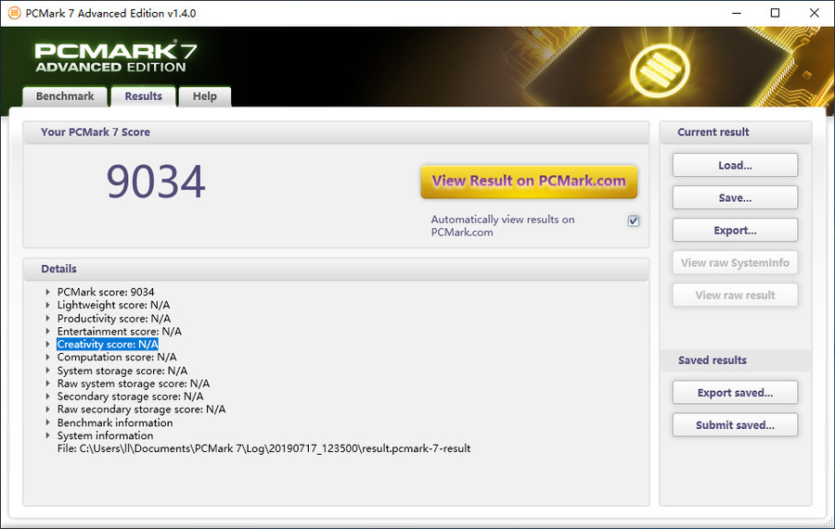Select the Lightweight score: N/A text
Viewport: 835px width, 529px height.
pyautogui.click(x=113, y=305)
